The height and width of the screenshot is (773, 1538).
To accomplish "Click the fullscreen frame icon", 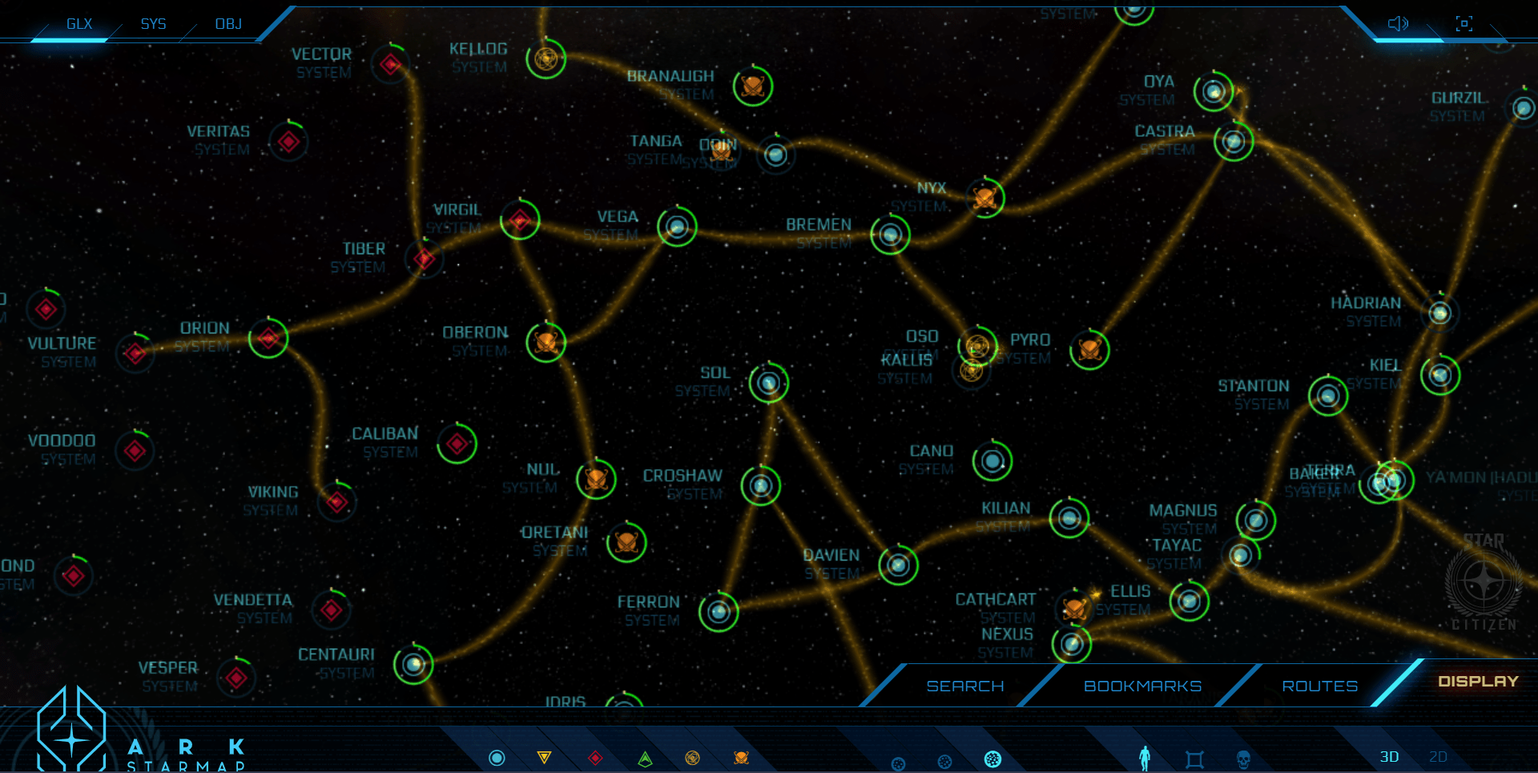I will coord(1464,24).
